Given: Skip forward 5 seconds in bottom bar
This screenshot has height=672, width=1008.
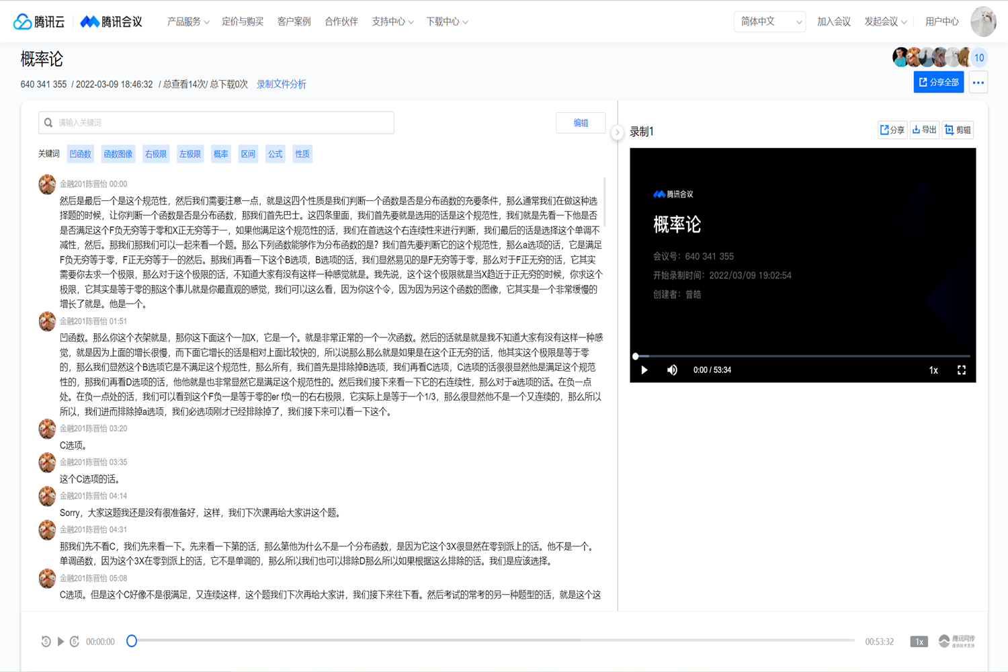Looking at the screenshot, I should [x=75, y=642].
